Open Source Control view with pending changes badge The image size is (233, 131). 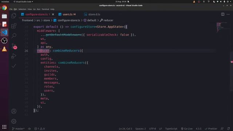(x=14, y=46)
